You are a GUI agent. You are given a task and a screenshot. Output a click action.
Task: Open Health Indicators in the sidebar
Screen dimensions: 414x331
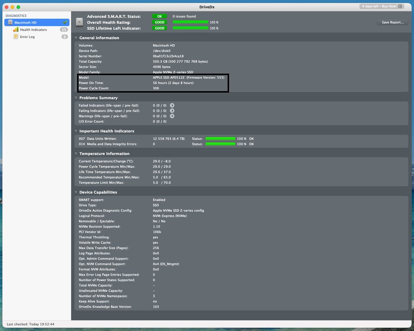[33, 30]
